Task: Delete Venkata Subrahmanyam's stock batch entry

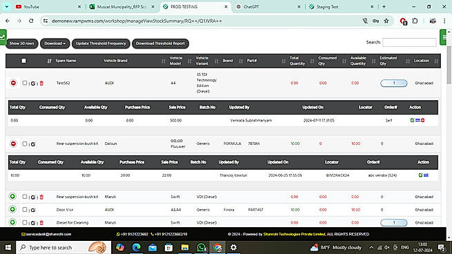Action: coord(422,120)
